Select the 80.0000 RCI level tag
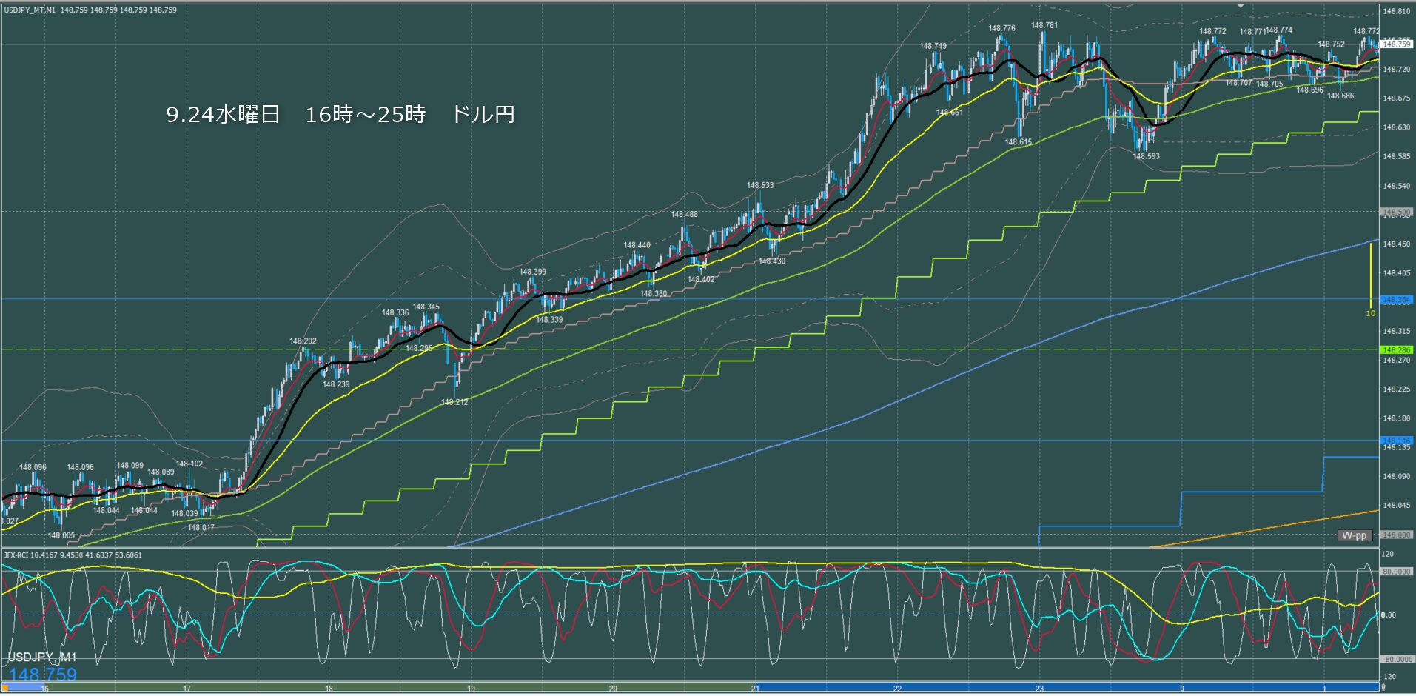This screenshot has height=696, width=1416. coord(1397,572)
